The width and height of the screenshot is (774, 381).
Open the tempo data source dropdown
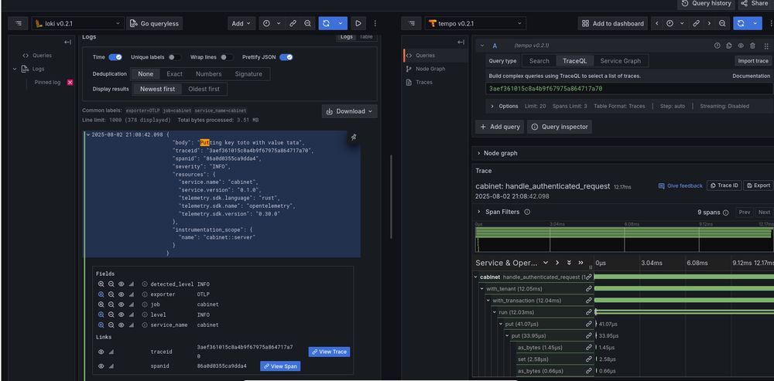tap(475, 23)
